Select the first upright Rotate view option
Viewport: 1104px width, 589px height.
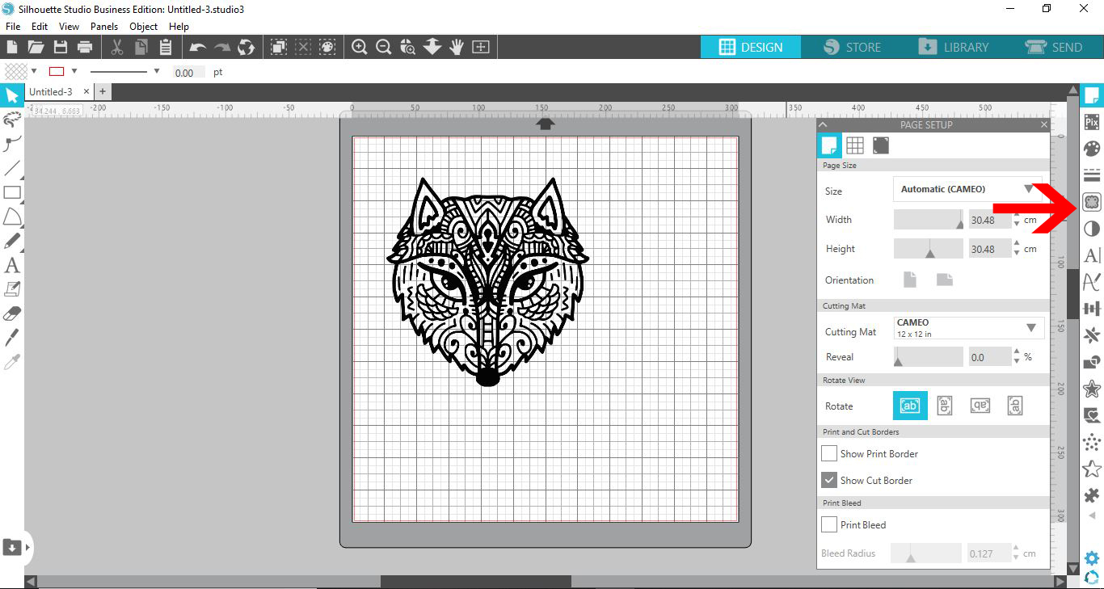[x=909, y=406]
